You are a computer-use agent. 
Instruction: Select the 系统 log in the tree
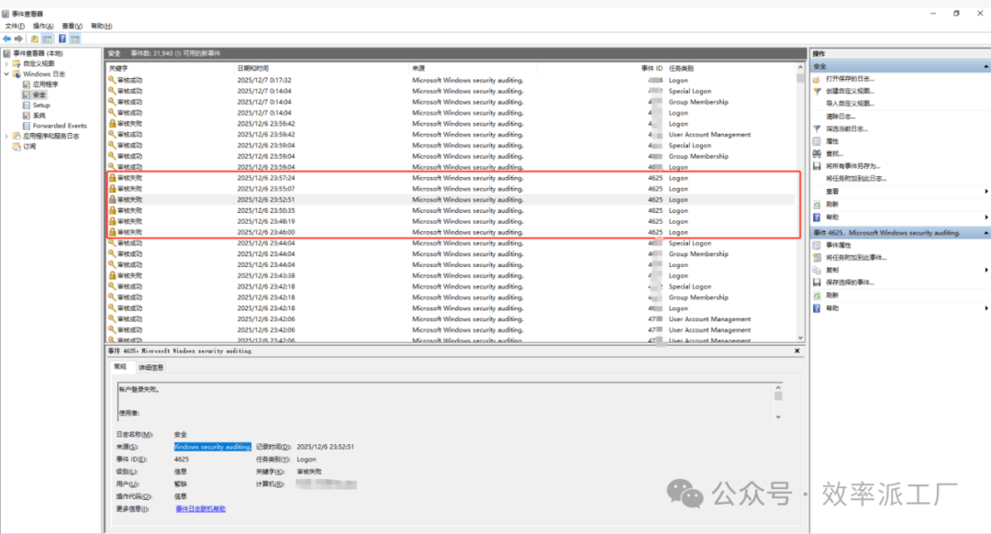coord(39,116)
